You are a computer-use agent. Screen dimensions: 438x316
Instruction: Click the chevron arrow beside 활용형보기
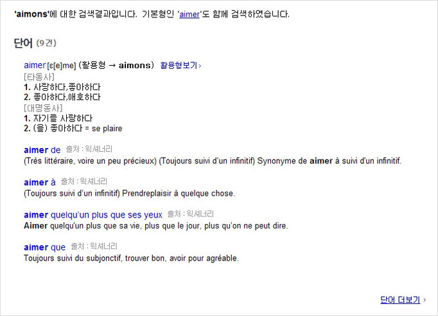[x=200, y=66]
